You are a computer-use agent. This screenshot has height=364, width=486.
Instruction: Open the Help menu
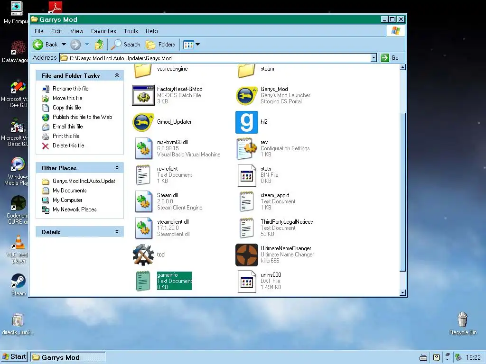coord(152,31)
